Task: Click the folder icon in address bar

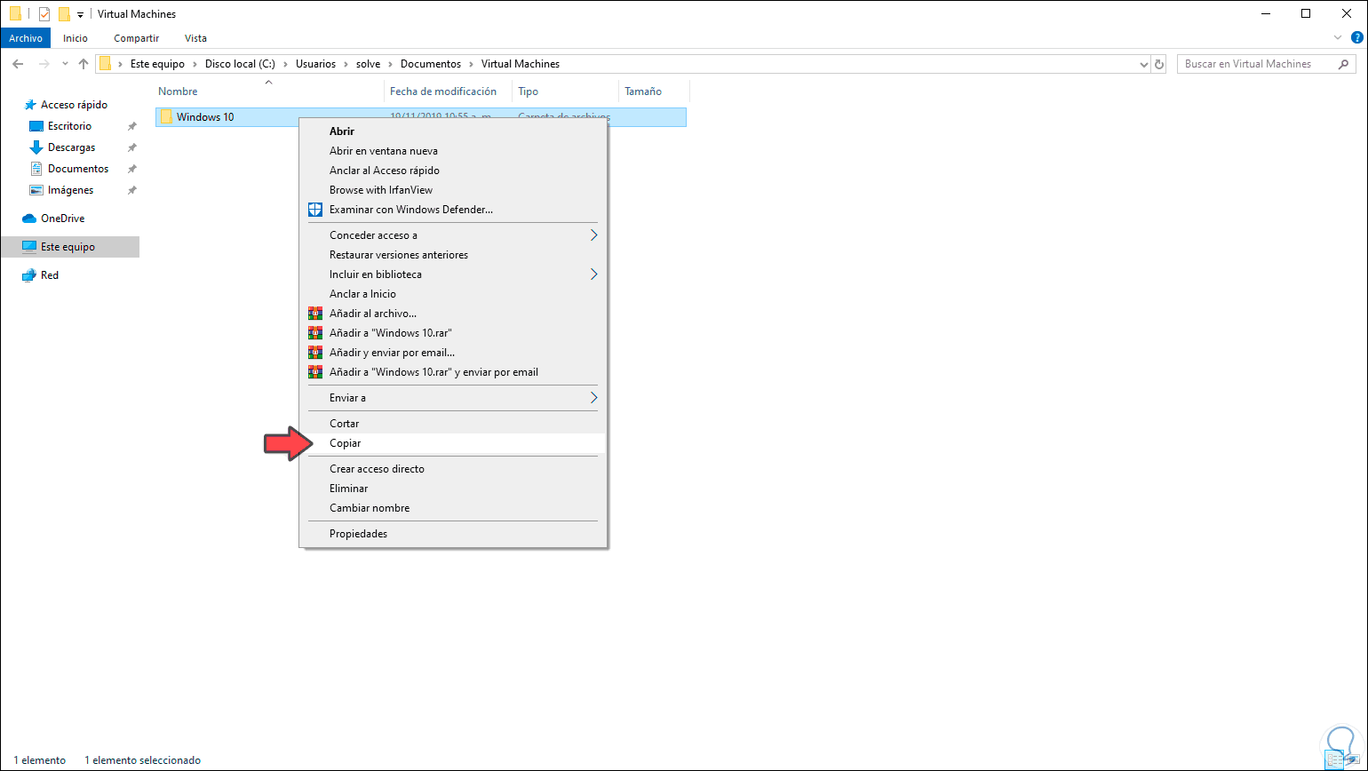Action: [105, 64]
